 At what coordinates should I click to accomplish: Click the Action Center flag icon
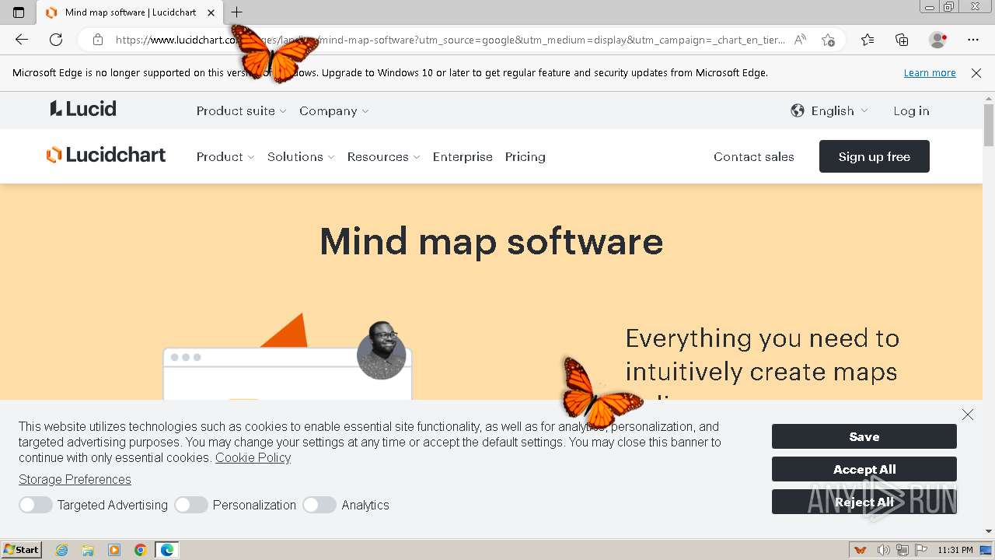tap(921, 550)
